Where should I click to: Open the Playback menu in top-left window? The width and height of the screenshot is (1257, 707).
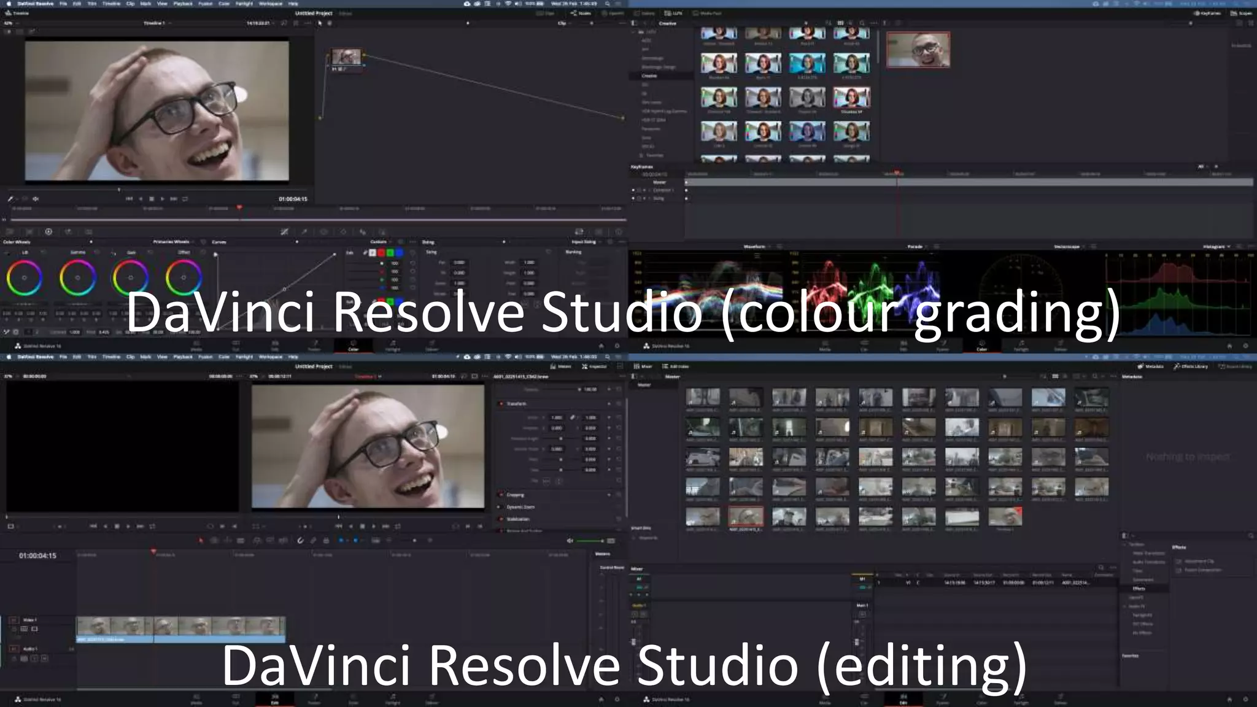click(x=183, y=4)
